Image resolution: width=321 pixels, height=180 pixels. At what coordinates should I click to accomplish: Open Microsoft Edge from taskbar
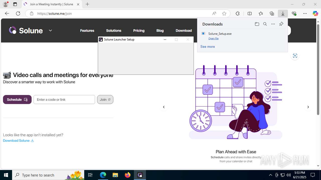point(103,175)
